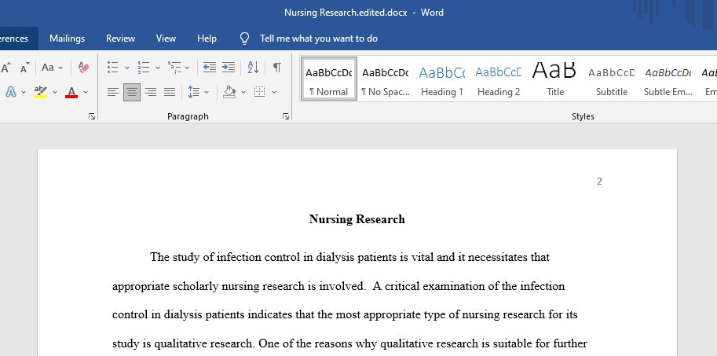717x356 pixels.
Task: Click the Multilevel List icon
Action: click(174, 68)
